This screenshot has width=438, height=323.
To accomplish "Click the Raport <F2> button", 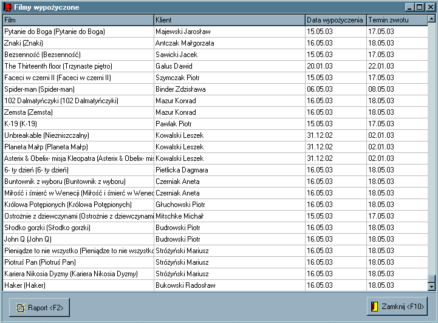I will (39, 307).
